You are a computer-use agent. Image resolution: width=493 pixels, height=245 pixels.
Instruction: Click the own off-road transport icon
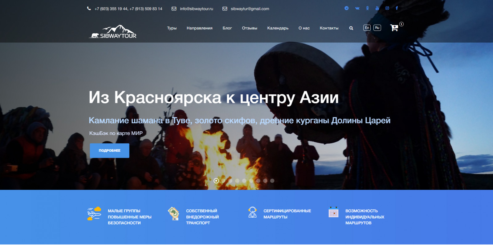point(173,214)
